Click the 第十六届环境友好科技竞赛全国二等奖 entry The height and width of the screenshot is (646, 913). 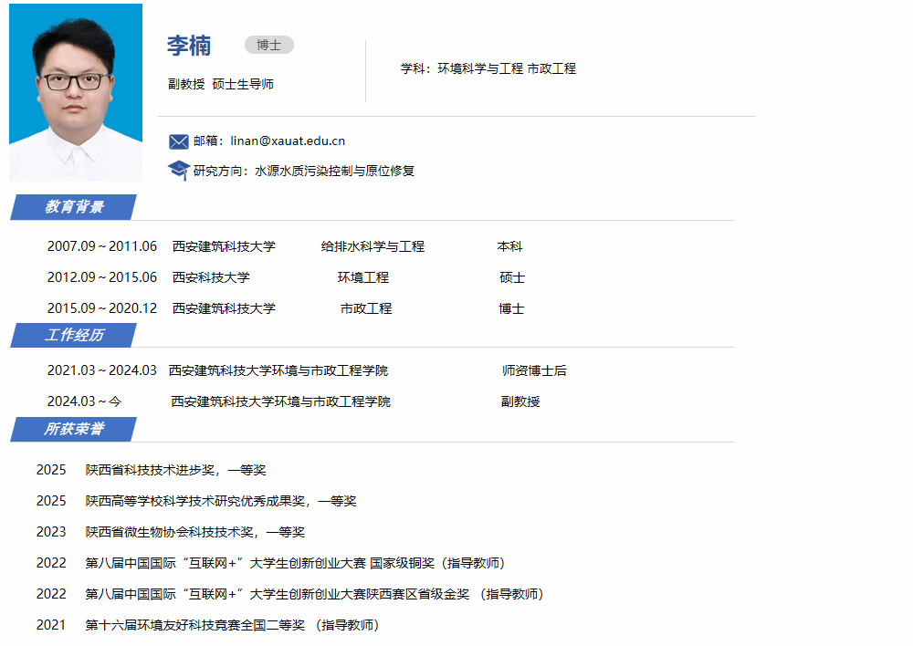click(x=232, y=625)
